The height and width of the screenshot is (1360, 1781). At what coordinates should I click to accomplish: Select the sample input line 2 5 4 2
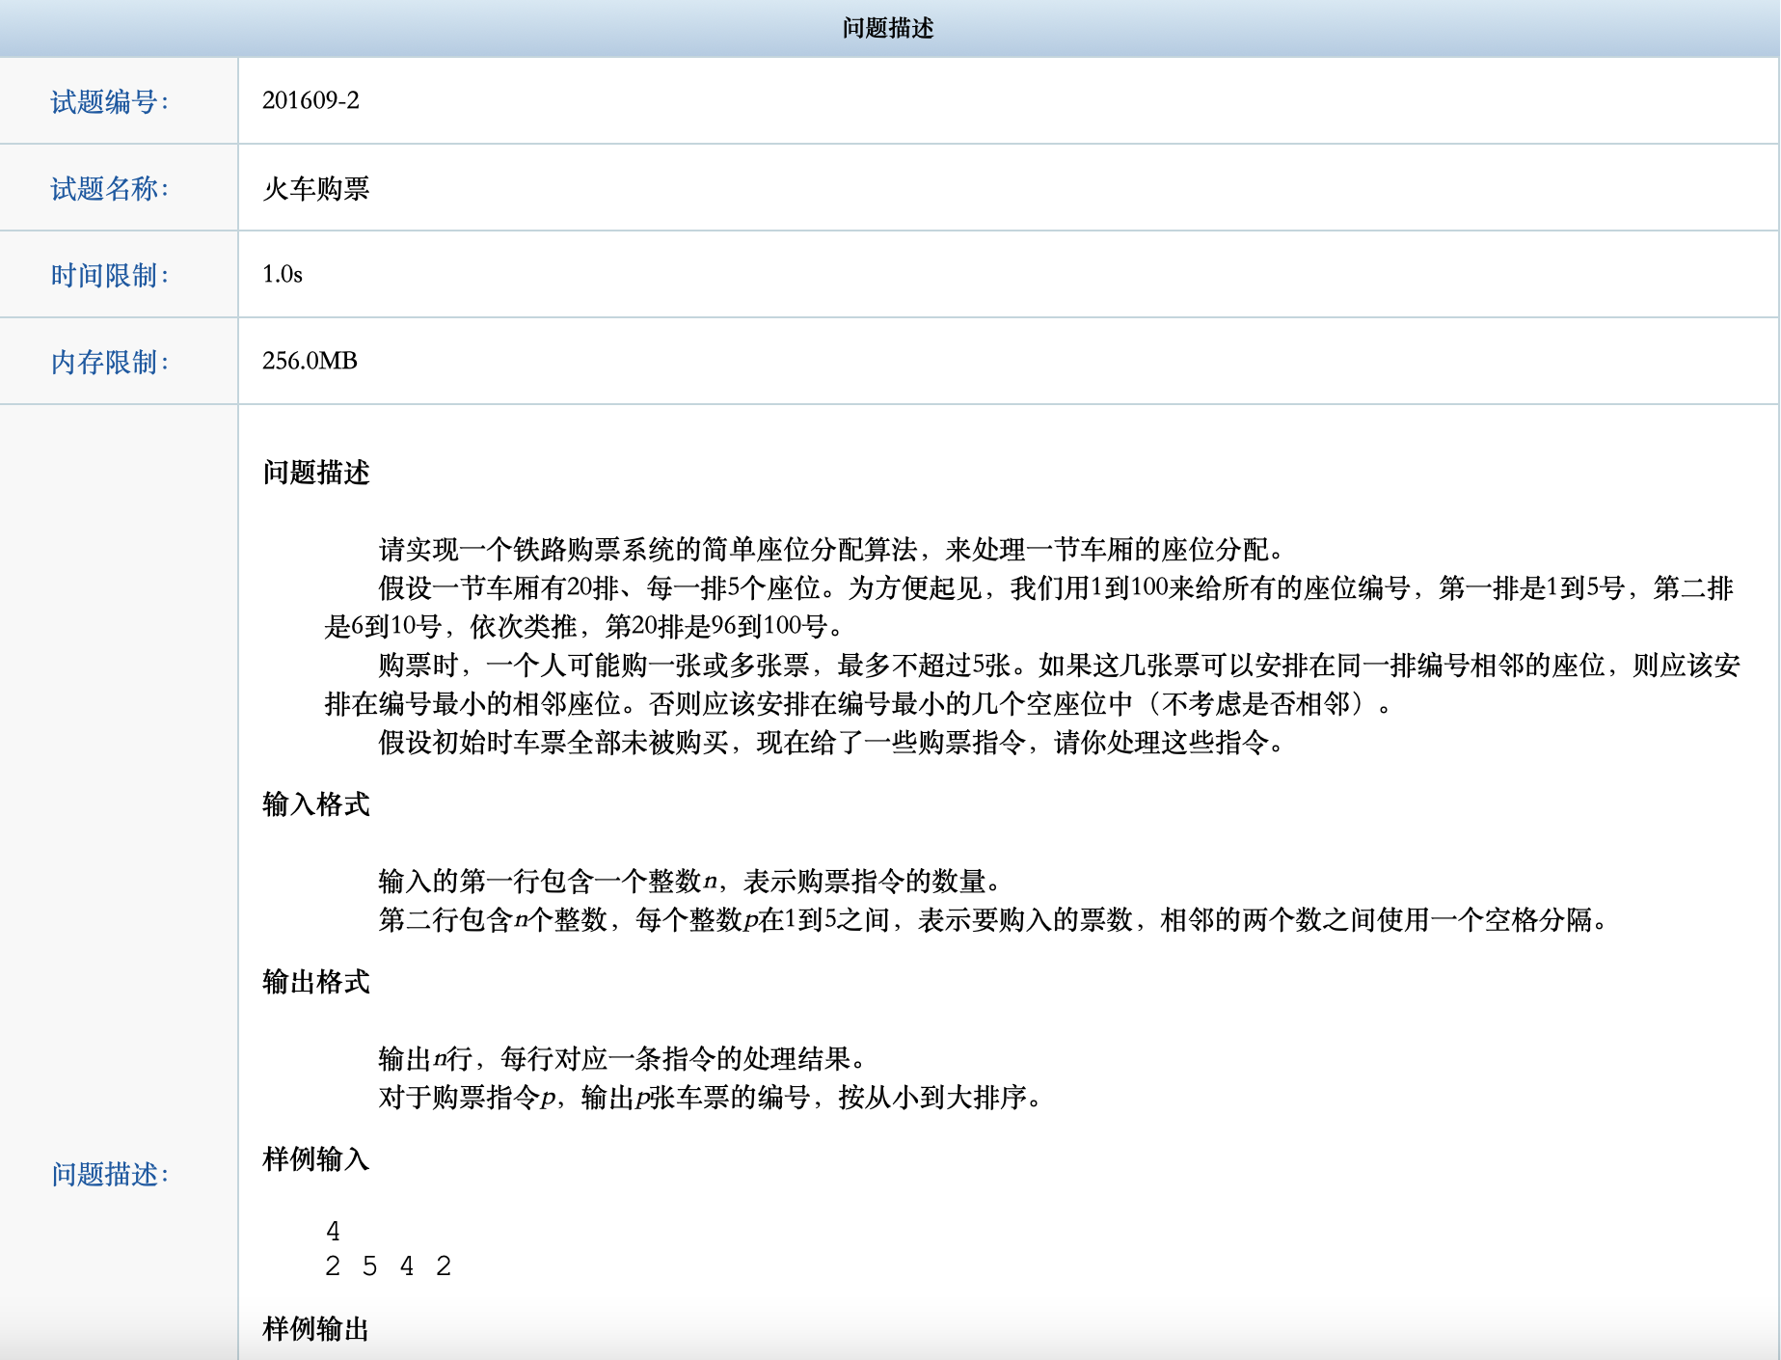(389, 1265)
